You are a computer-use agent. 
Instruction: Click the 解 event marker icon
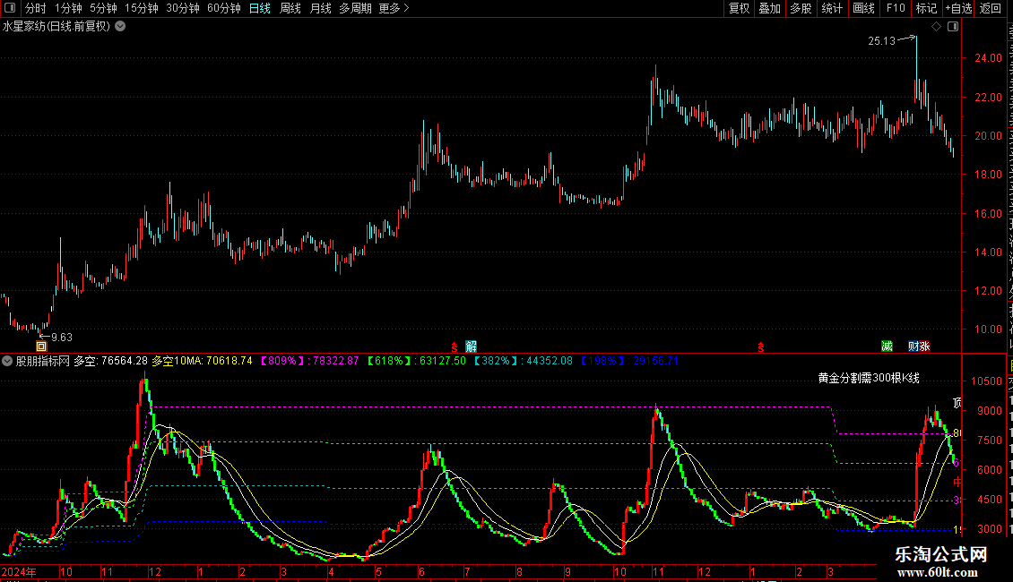(x=471, y=347)
